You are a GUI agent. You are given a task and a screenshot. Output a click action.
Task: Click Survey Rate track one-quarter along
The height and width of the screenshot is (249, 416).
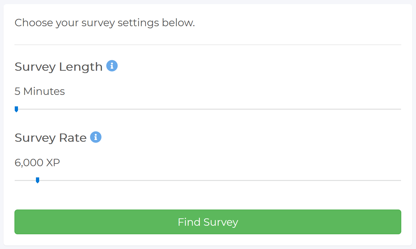click(x=111, y=180)
